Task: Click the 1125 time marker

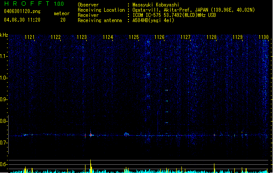Action: (134, 37)
